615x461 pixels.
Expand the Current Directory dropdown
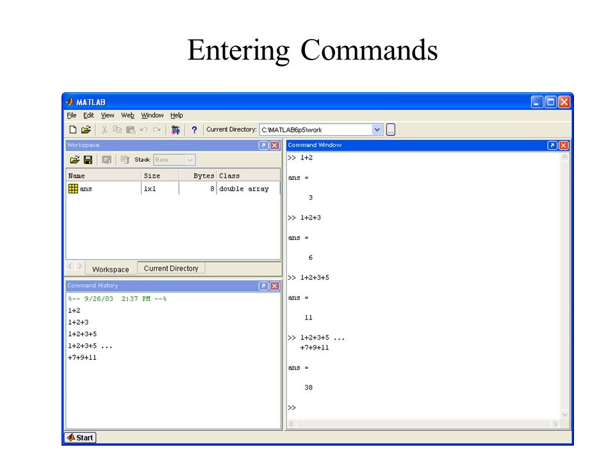coord(377,130)
